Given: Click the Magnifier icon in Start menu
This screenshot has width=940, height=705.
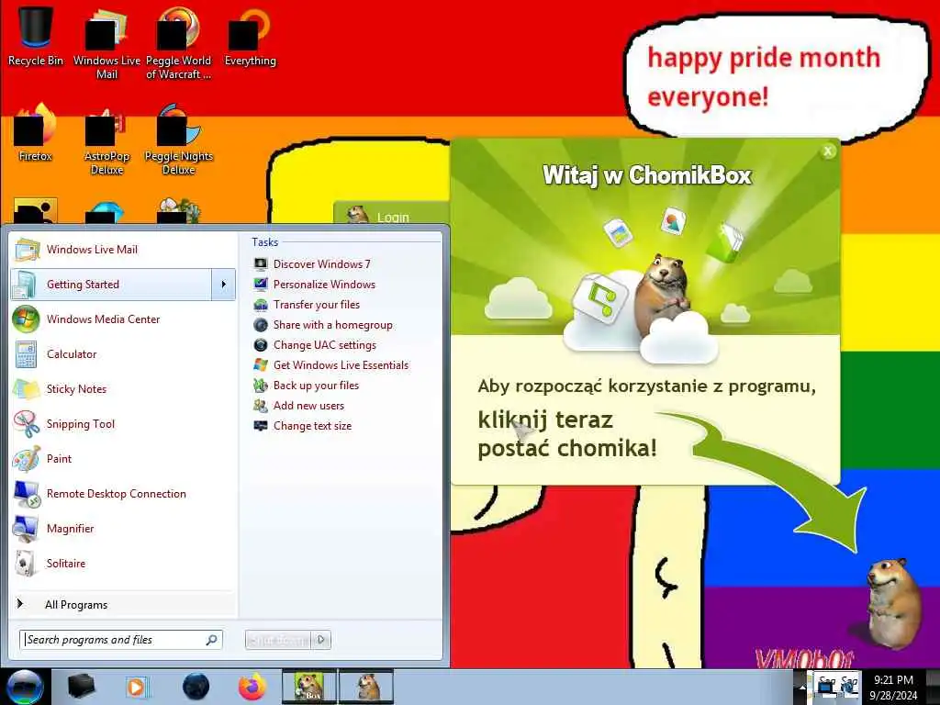Looking at the screenshot, I should click(x=26, y=528).
